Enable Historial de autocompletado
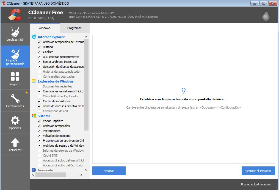The height and width of the screenshot is (190, 279). coord(39,72)
